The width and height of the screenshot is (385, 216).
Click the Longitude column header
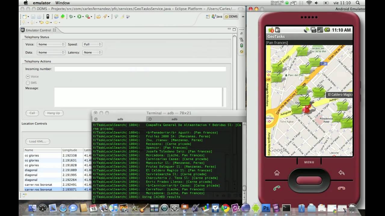pos(72,150)
